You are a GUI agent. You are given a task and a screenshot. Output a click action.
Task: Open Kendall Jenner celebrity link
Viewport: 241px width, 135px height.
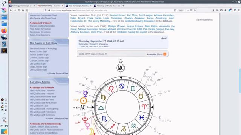tap(117, 15)
